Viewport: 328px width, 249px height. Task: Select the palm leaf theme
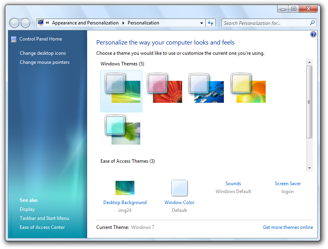[123, 130]
